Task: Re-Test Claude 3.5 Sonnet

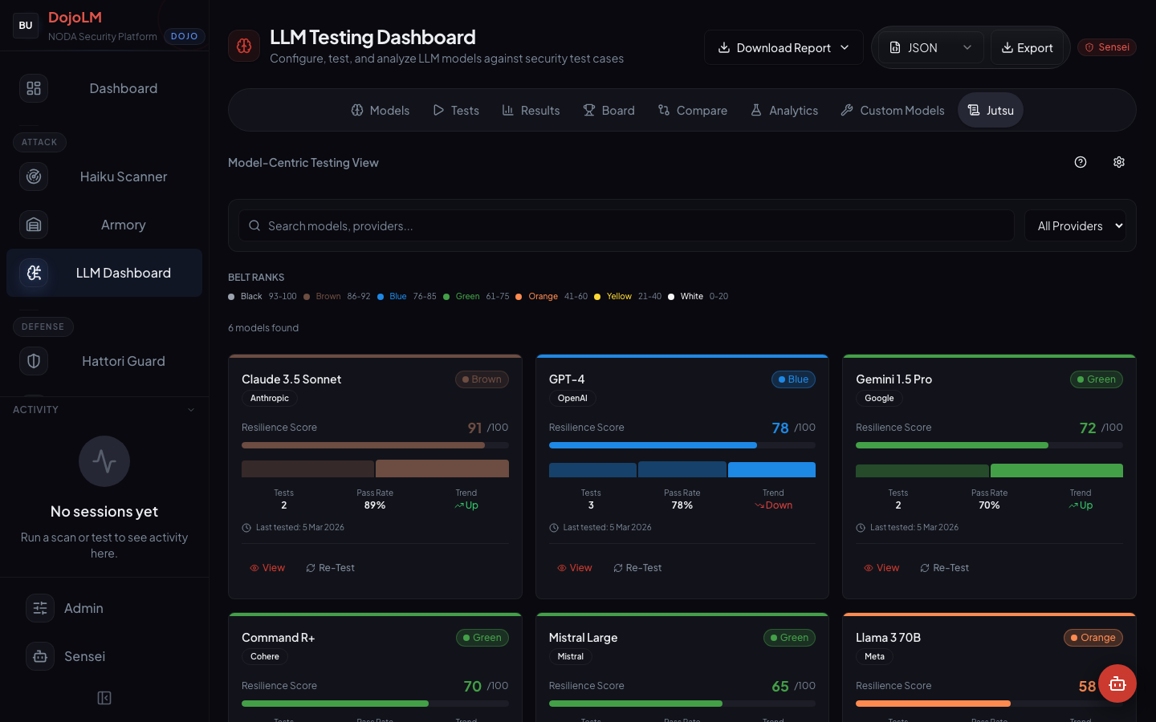Action: point(330,568)
